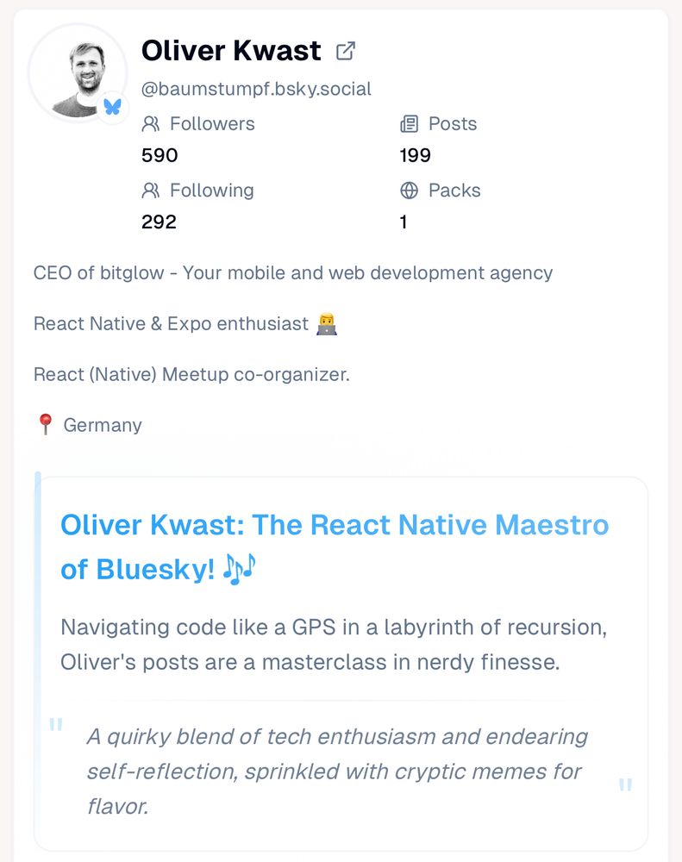The height and width of the screenshot is (862, 682).
Task: Click the Packs globe icon
Action: 410,191
